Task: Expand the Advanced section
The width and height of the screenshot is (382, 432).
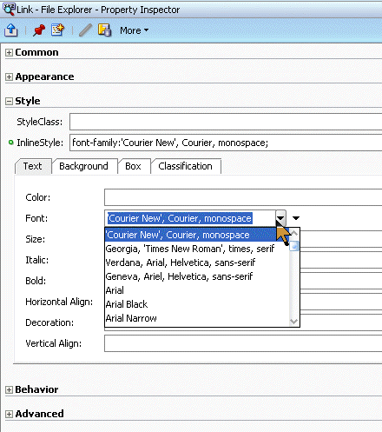Action: 9,414
